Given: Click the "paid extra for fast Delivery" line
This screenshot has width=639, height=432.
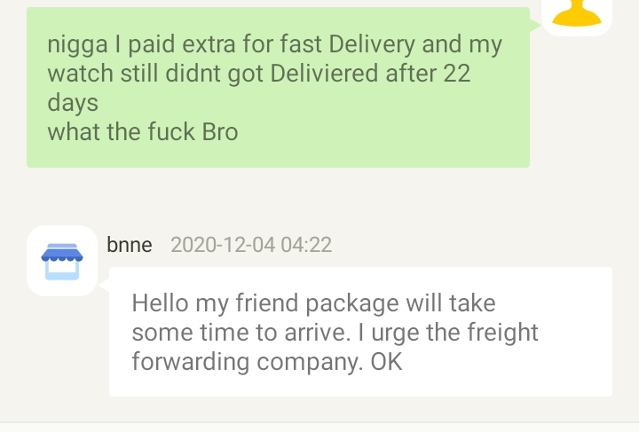Looking at the screenshot, I should [275, 43].
